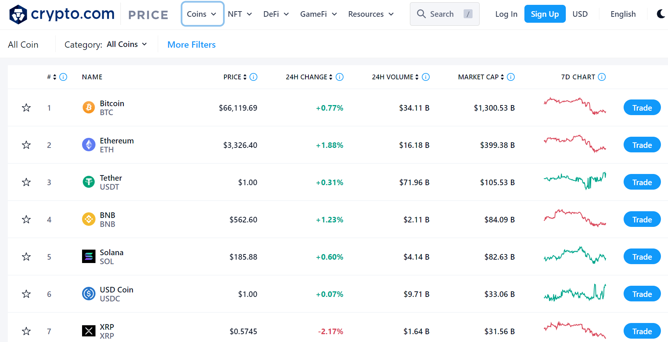This screenshot has width=668, height=342.
Task: Open the Ethereum name link
Action: [x=117, y=141]
